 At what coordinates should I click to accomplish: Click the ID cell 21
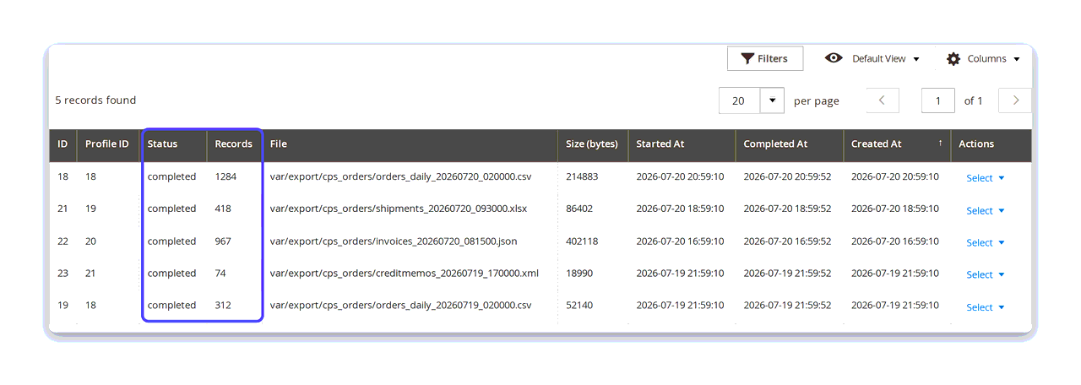62,209
